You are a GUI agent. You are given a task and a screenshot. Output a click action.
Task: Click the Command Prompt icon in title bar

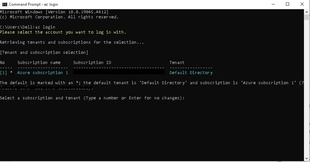(x=4, y=4)
